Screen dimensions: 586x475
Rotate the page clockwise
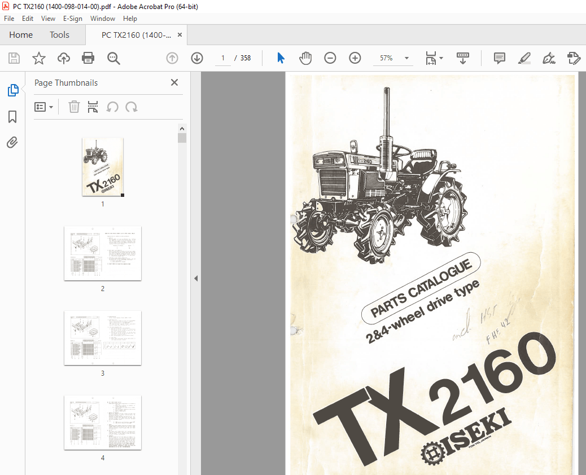(x=130, y=107)
